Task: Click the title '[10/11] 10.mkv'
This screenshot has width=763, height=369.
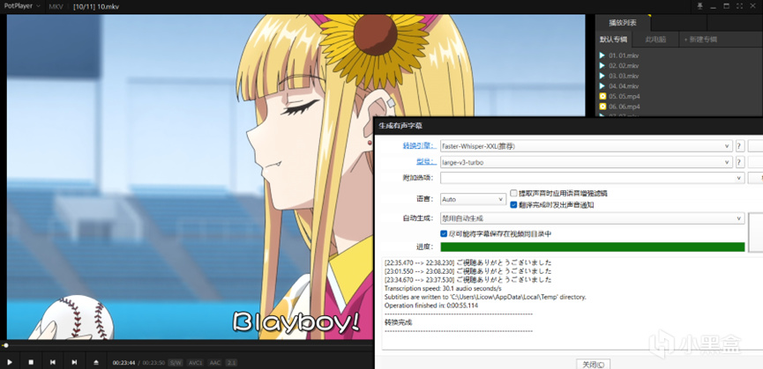Action: click(x=96, y=7)
